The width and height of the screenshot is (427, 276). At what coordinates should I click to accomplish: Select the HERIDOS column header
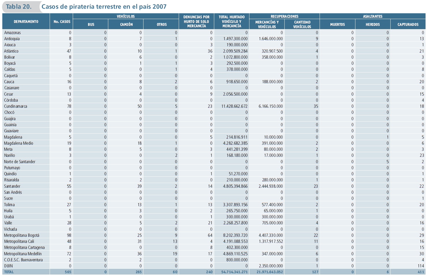(372, 25)
